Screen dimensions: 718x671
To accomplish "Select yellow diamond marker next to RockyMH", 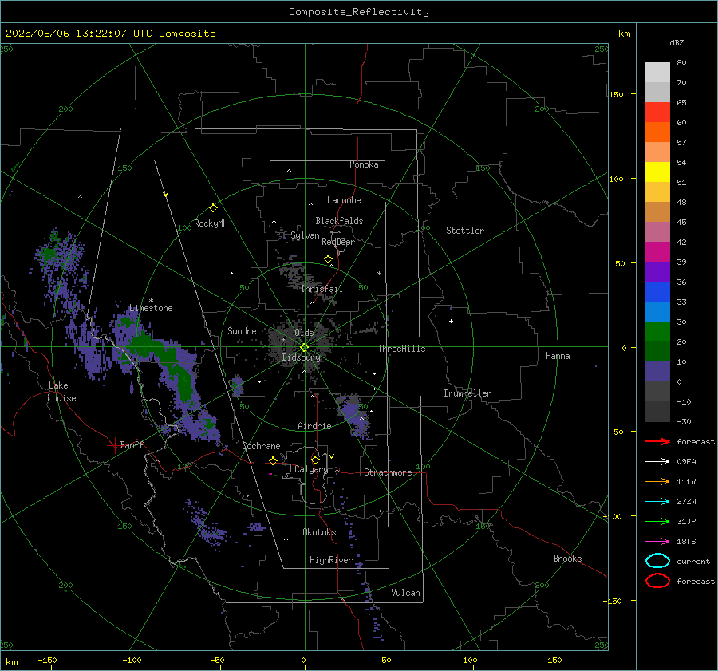I will tap(213, 208).
